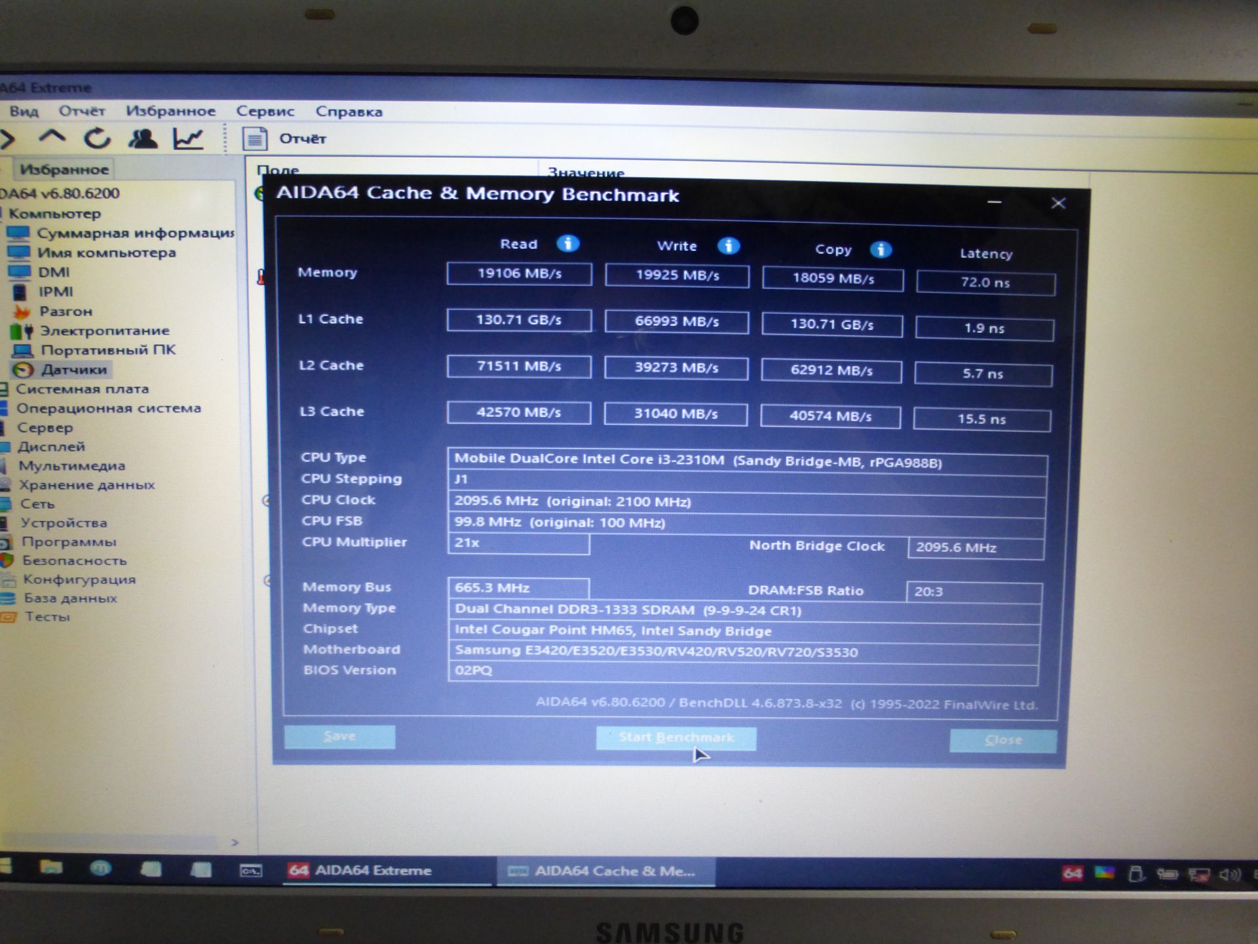This screenshot has height=944, width=1258.
Task: Click the Memory latency 72.0 ns field
Action: pos(985,283)
